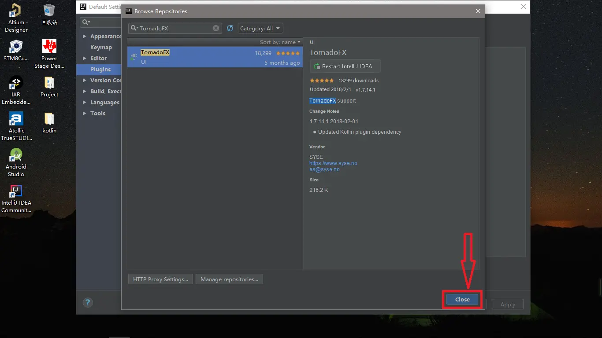Open Power Stage Designer shortcut
This screenshot has height=338, width=602.
(x=49, y=54)
